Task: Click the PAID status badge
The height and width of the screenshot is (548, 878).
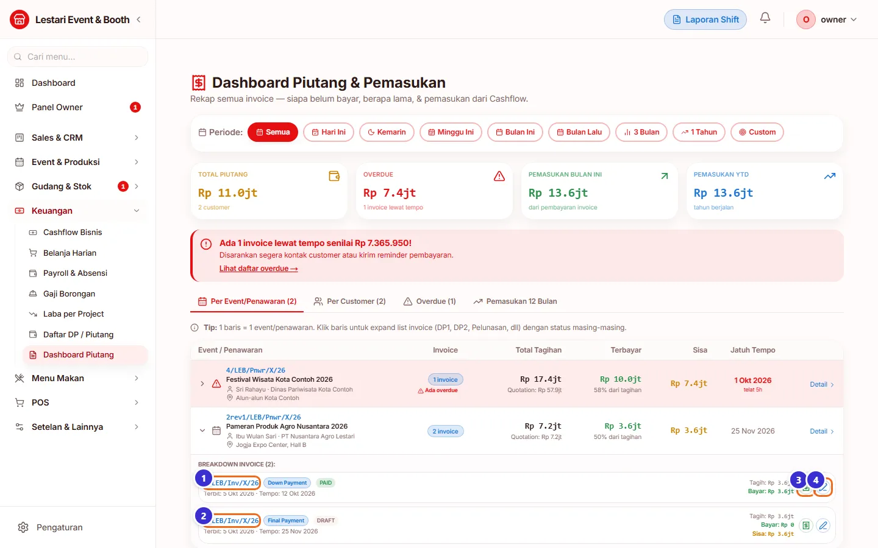Action: point(326,483)
